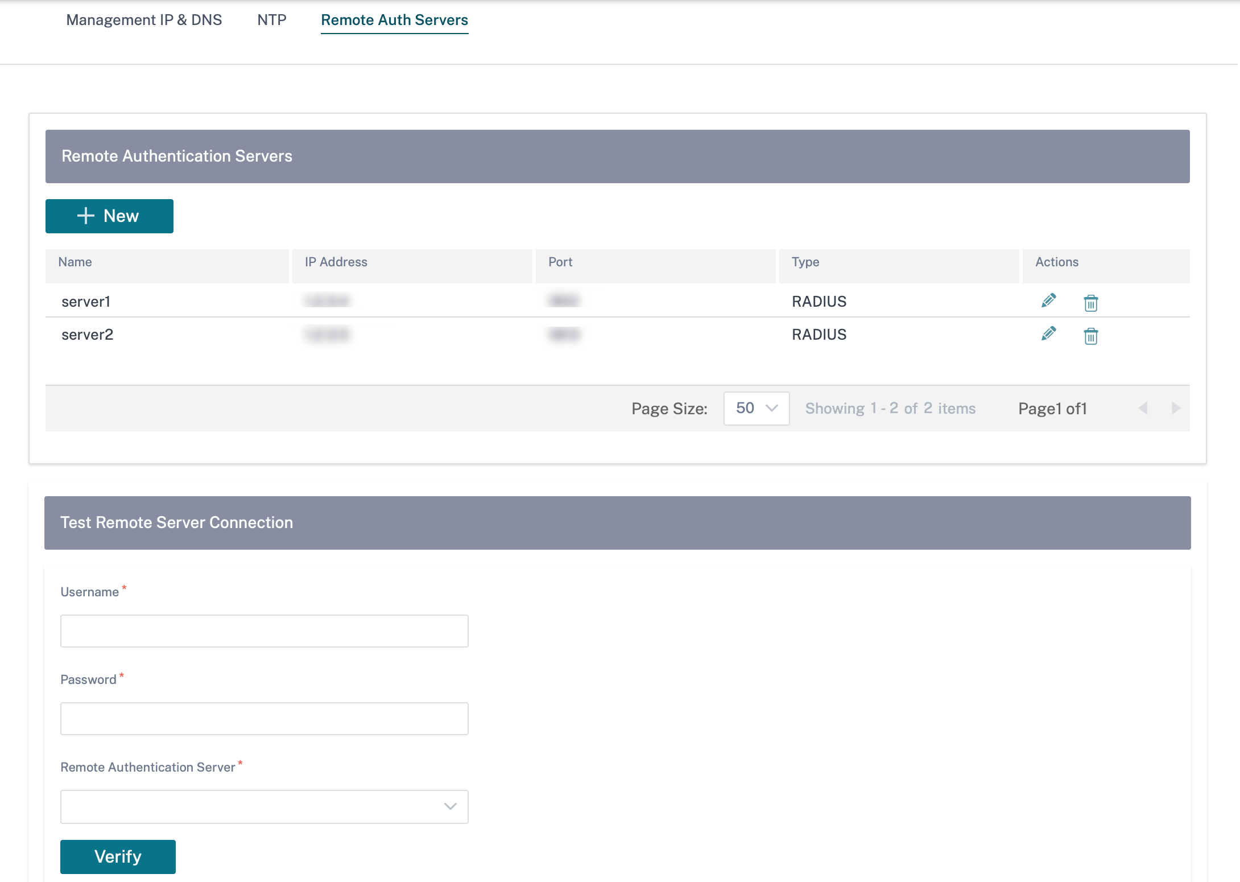Switch to Management IP & DNS tab
This screenshot has width=1240, height=882.
[x=144, y=20]
